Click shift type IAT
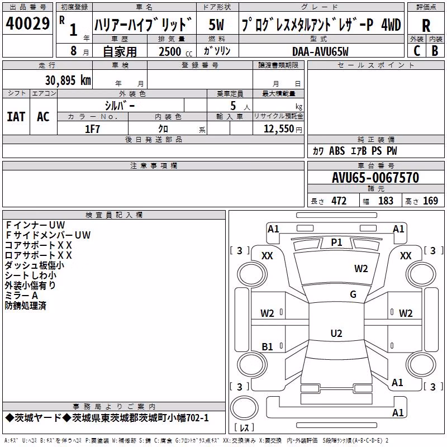 (16, 117)
